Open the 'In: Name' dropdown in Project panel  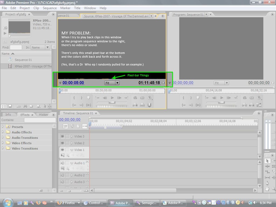[40, 47]
